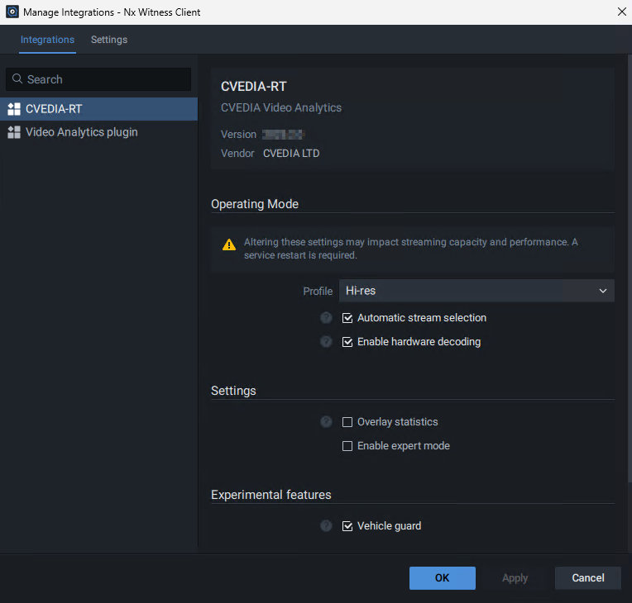Open help icon beside Vehicle guard
The image size is (632, 603).
[326, 525]
